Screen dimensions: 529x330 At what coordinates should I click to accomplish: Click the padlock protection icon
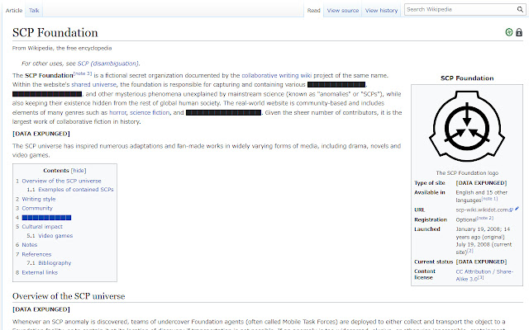(519, 32)
